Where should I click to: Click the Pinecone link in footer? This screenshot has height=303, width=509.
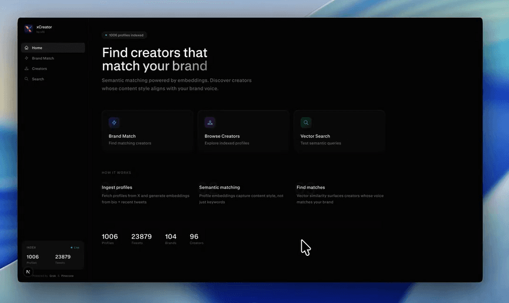coord(67,276)
